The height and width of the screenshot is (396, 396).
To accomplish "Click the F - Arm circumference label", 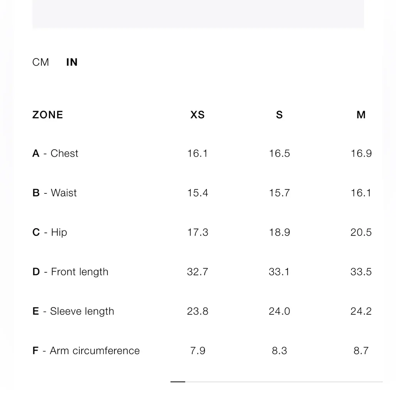I will (86, 351).
